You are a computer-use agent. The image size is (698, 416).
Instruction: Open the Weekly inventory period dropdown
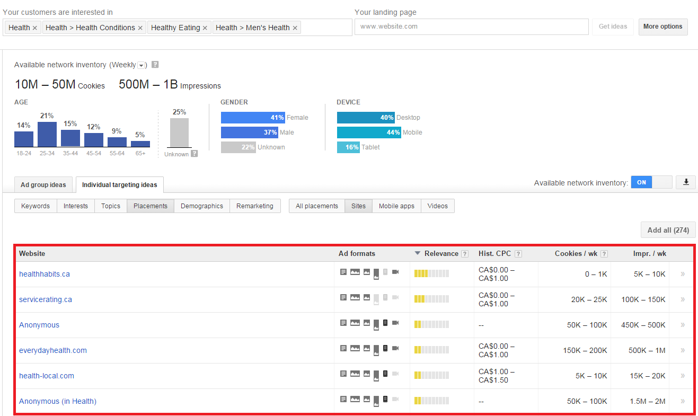pos(141,65)
